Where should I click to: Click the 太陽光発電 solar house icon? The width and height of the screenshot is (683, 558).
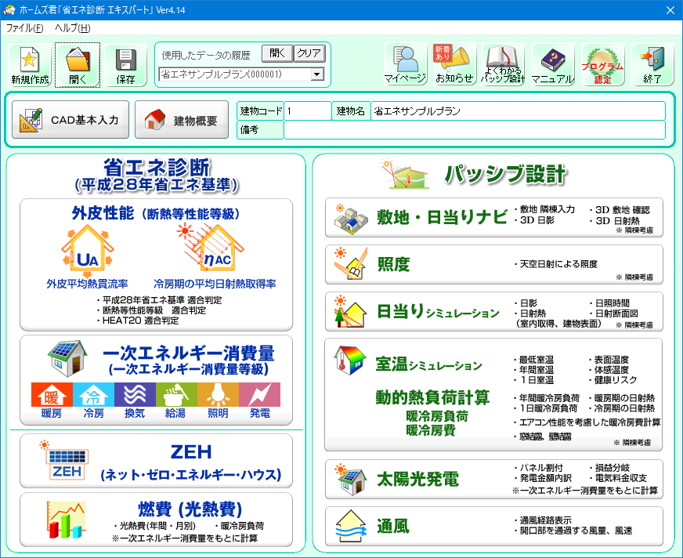coord(351,480)
